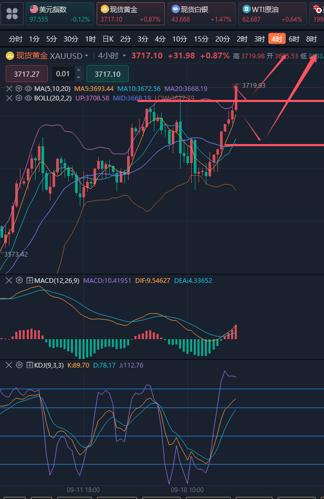Open MACD(12,26,9) settings gear
The height and width of the screenshot is (499, 324).
click(19, 280)
